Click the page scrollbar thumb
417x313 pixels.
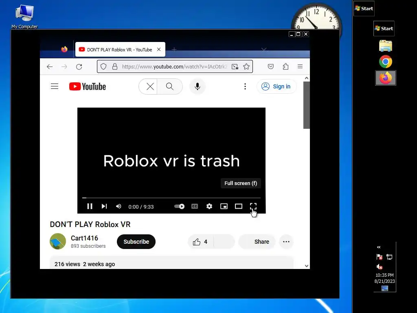pyautogui.click(x=306, y=105)
